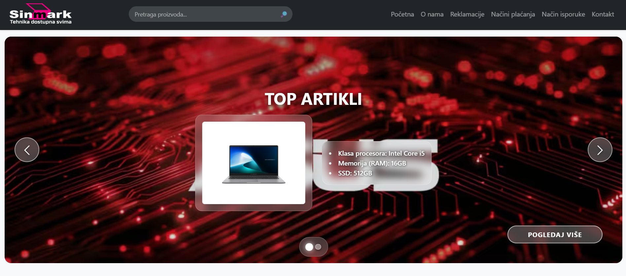The height and width of the screenshot is (276, 626).
Task: Focus the Pretraga proizvoda search field
Action: [x=210, y=14]
